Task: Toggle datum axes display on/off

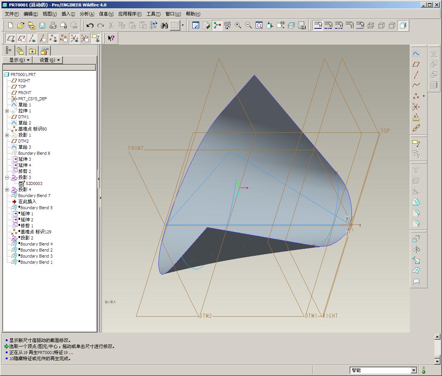Action: pos(33,38)
